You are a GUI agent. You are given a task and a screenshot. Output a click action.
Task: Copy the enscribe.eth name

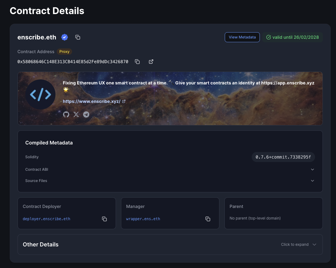coord(78,38)
